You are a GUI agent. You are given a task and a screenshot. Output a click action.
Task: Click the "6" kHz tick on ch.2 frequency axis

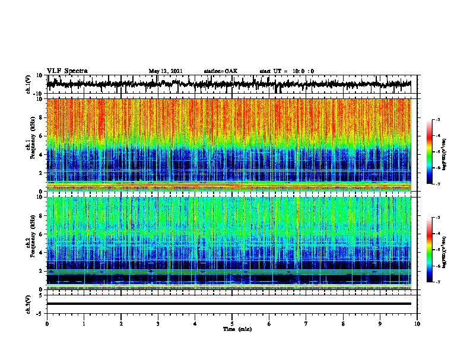coord(41,234)
